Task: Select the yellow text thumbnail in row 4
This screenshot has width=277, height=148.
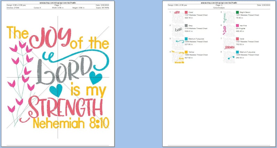Action: coord(178,57)
